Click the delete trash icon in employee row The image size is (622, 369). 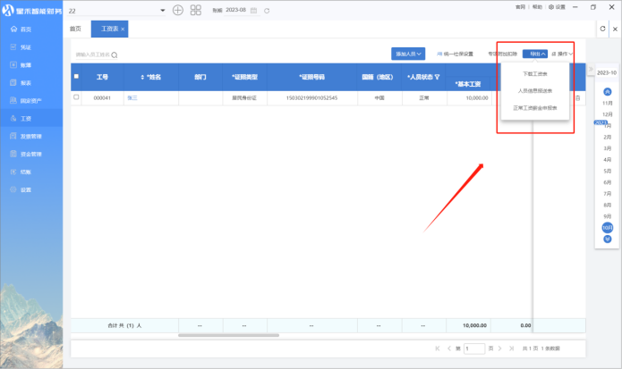coord(577,97)
